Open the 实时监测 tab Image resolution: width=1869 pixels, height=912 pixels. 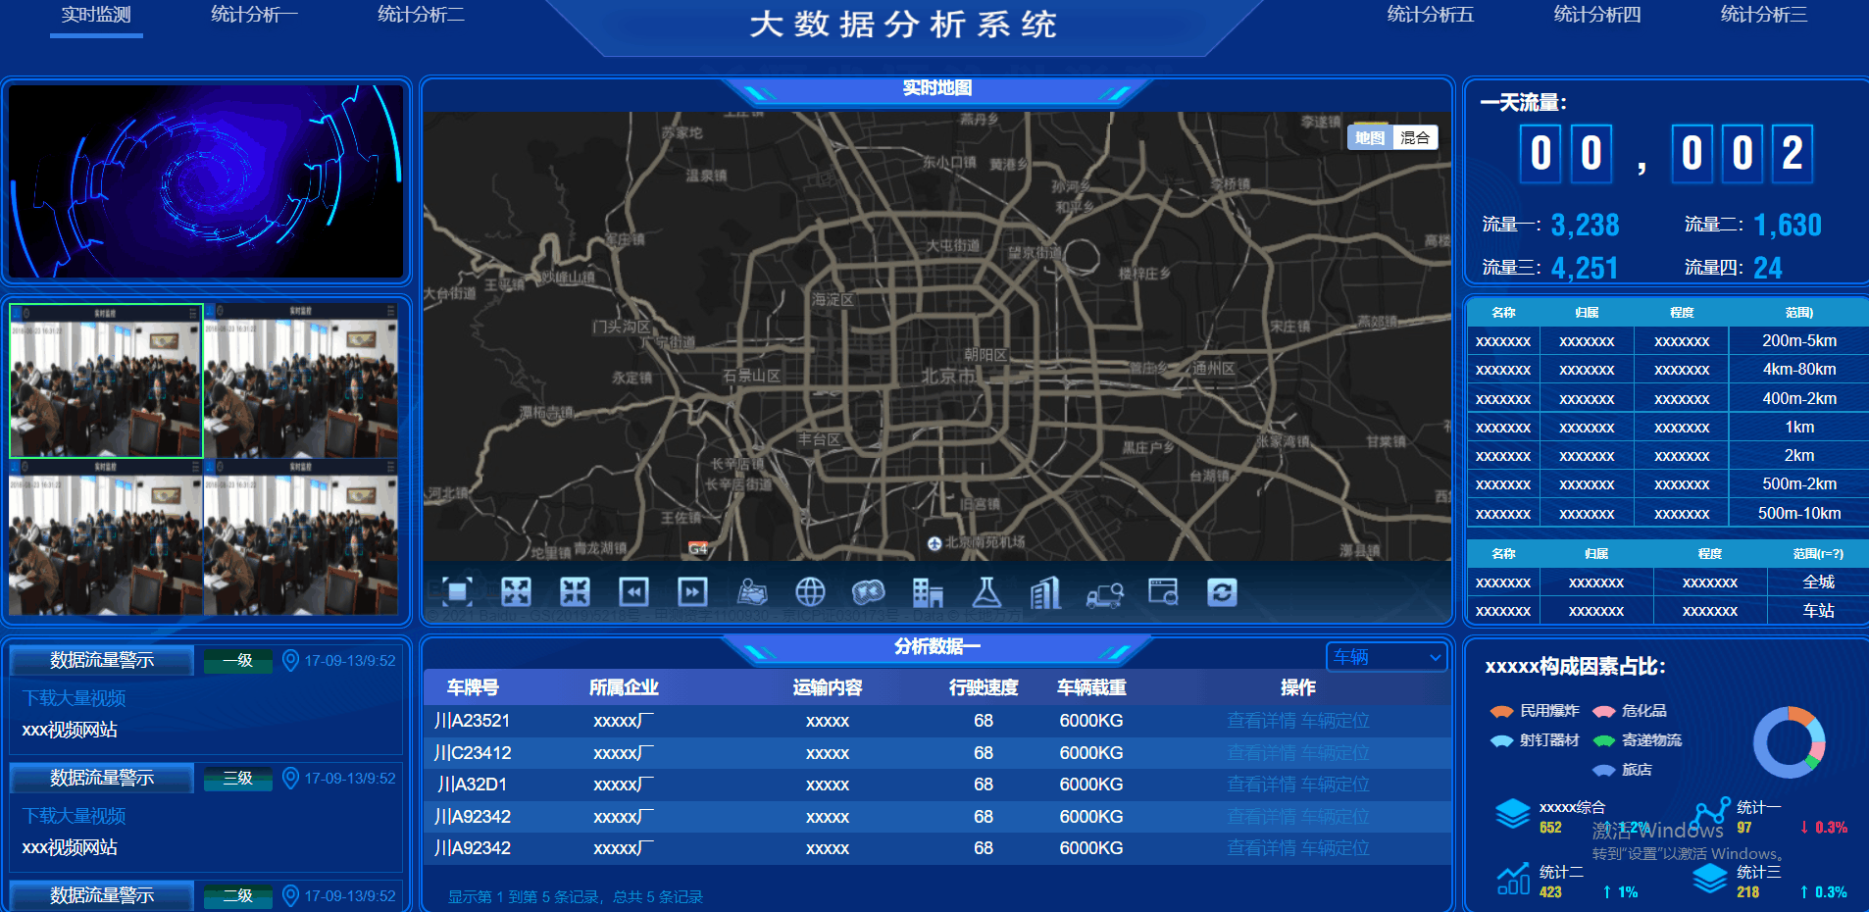click(x=96, y=15)
